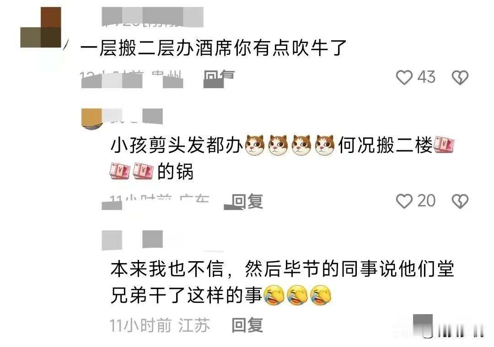
Task: Like the comment with 43 likes
Action: [x=404, y=77]
